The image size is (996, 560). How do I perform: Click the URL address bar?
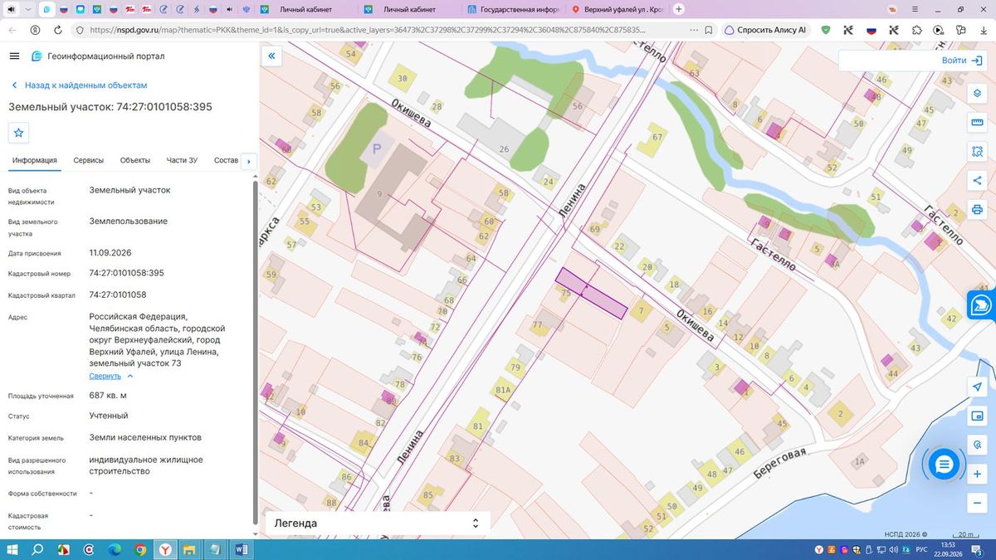pyautogui.click(x=367, y=30)
